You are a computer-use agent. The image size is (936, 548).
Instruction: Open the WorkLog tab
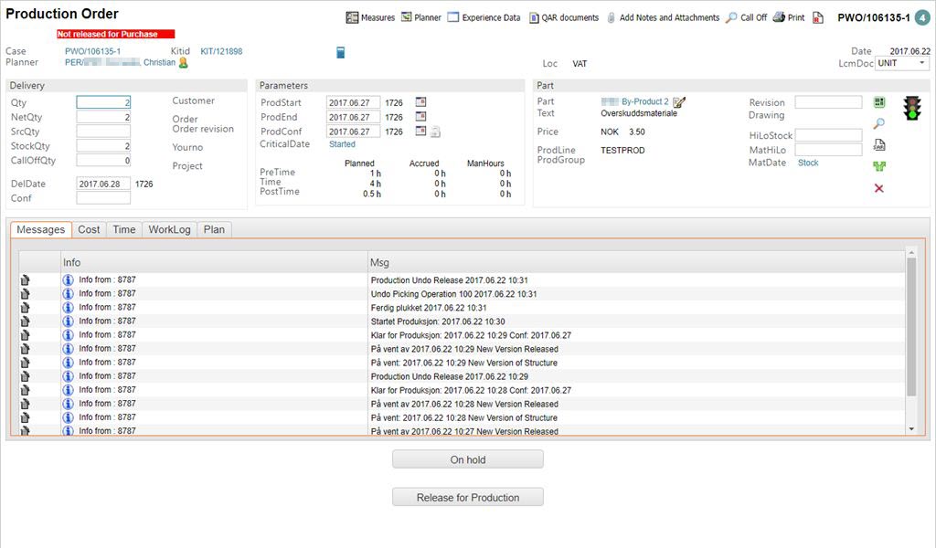point(169,230)
